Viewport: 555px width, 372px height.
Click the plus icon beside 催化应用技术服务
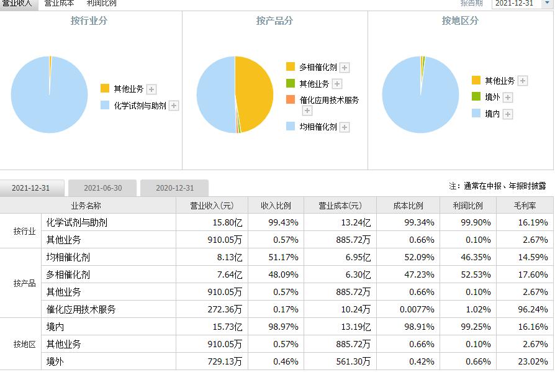307,110
